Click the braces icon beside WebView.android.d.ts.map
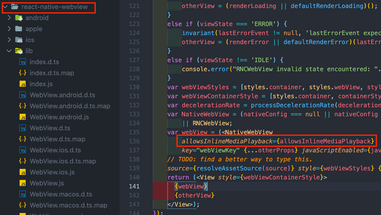 [23, 106]
